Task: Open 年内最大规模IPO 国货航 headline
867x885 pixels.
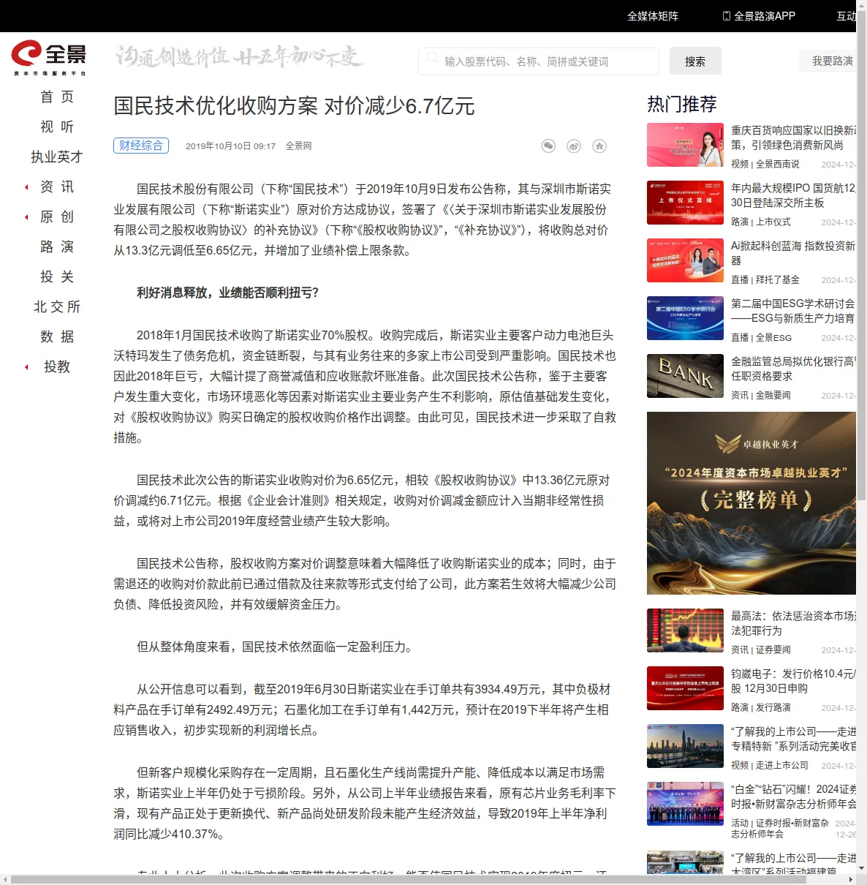Action: (793, 195)
